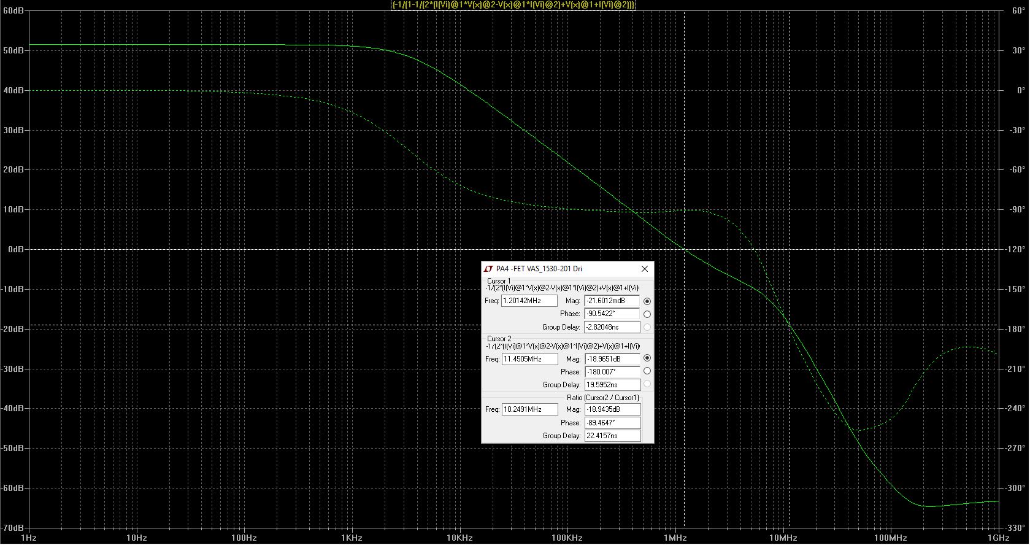
Task: Click Cursor 2 Phase field -180.007°
Action: [x=612, y=372]
